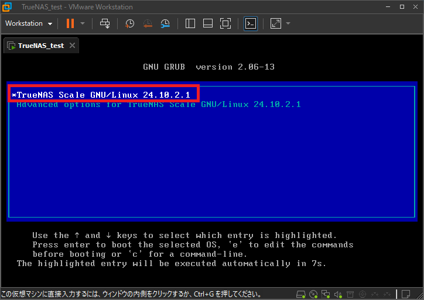This screenshot has width=424, height=300.
Task: Enter full screen mode
Action: (225, 23)
